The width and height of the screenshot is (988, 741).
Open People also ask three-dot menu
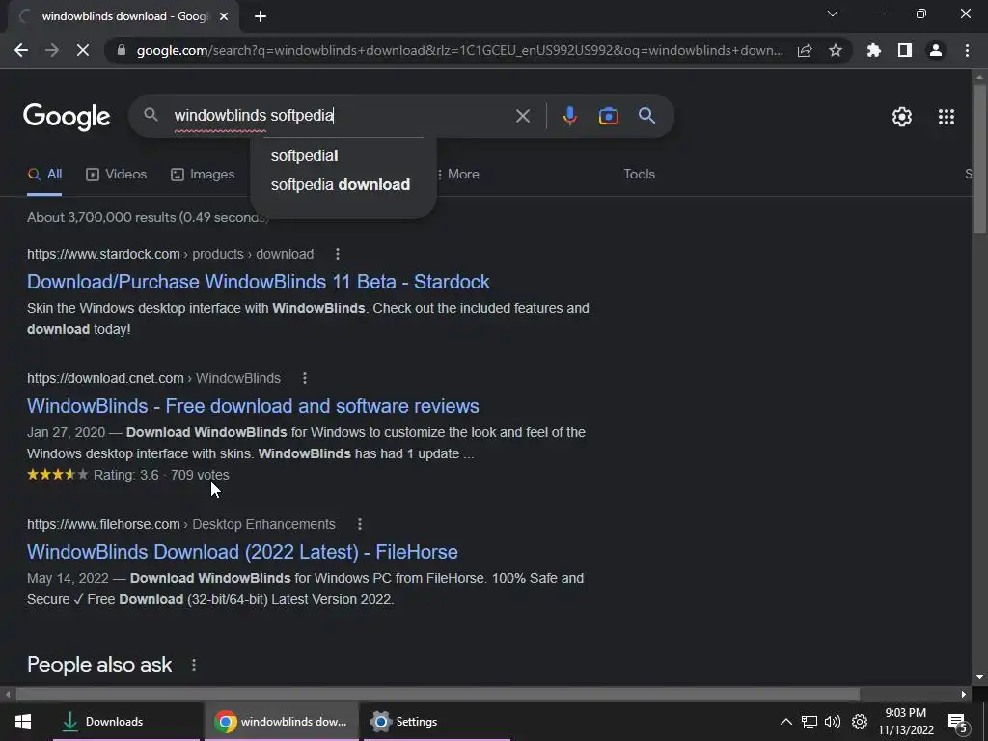click(194, 665)
